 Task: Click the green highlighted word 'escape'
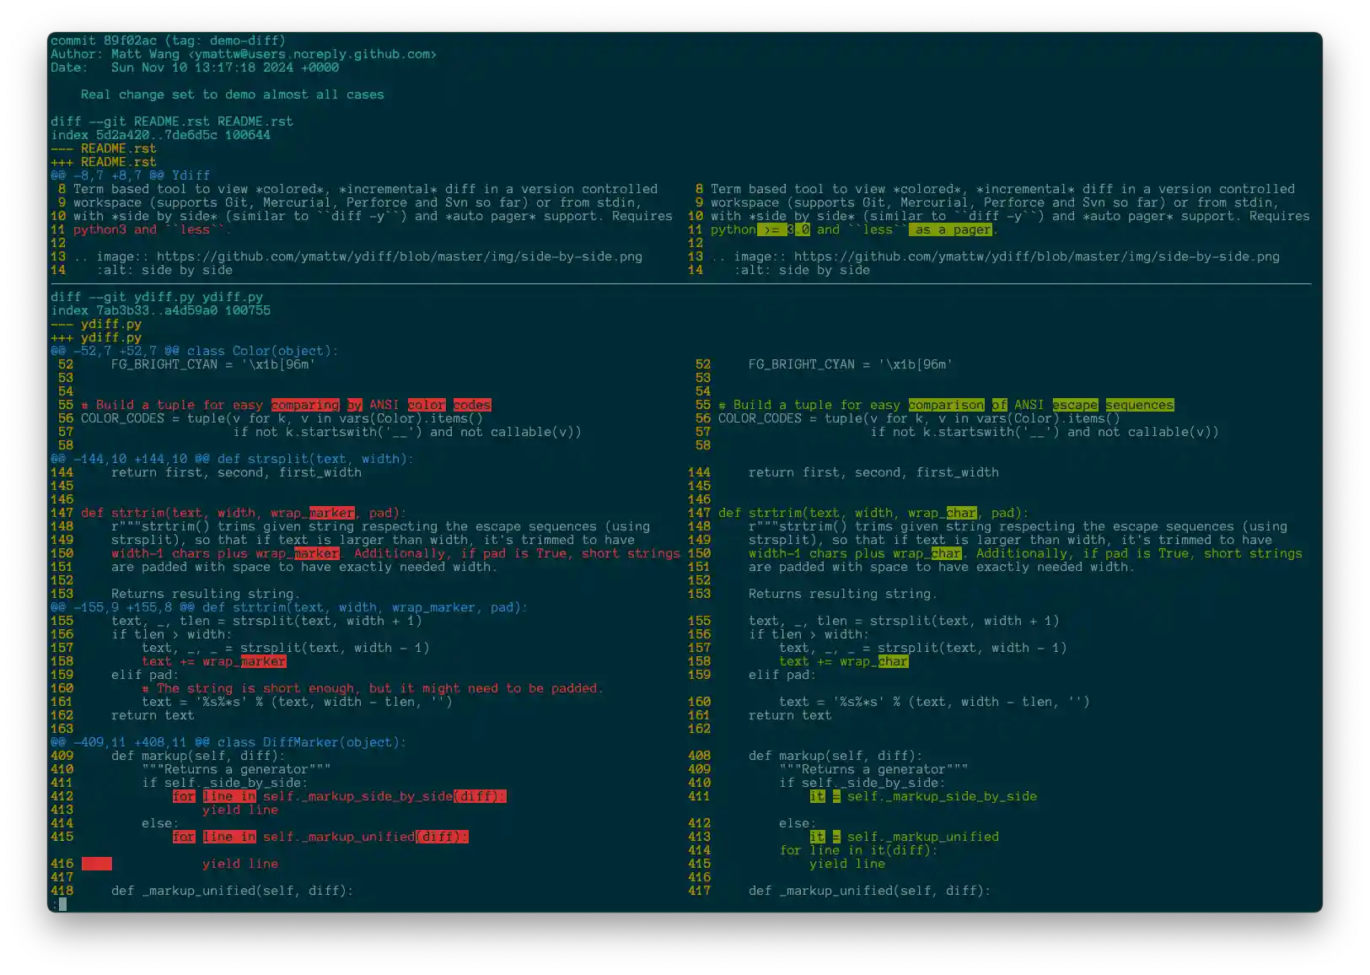[1075, 405]
